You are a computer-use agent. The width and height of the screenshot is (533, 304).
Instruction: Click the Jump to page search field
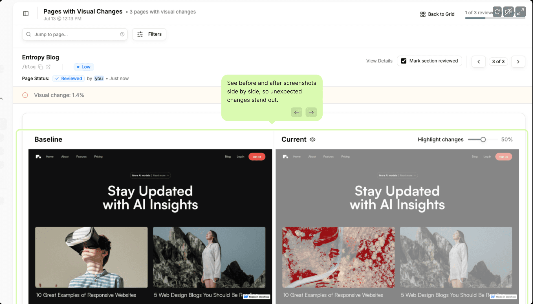click(75, 34)
